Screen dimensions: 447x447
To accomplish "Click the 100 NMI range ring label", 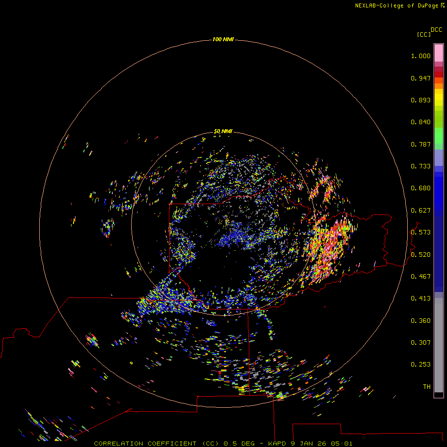I will 223,39.
